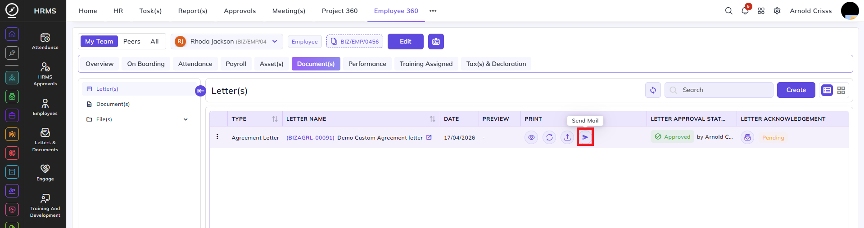
Task: Click the Employee tag badge
Action: point(305,41)
